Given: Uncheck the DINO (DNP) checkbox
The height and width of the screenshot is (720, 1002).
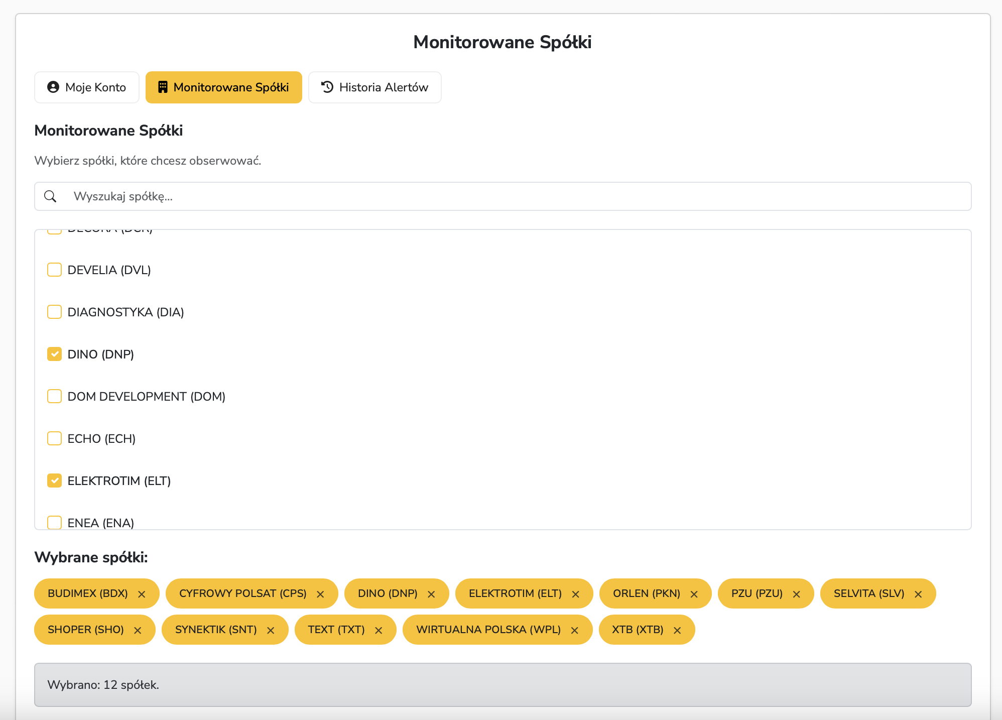Looking at the screenshot, I should 54,354.
